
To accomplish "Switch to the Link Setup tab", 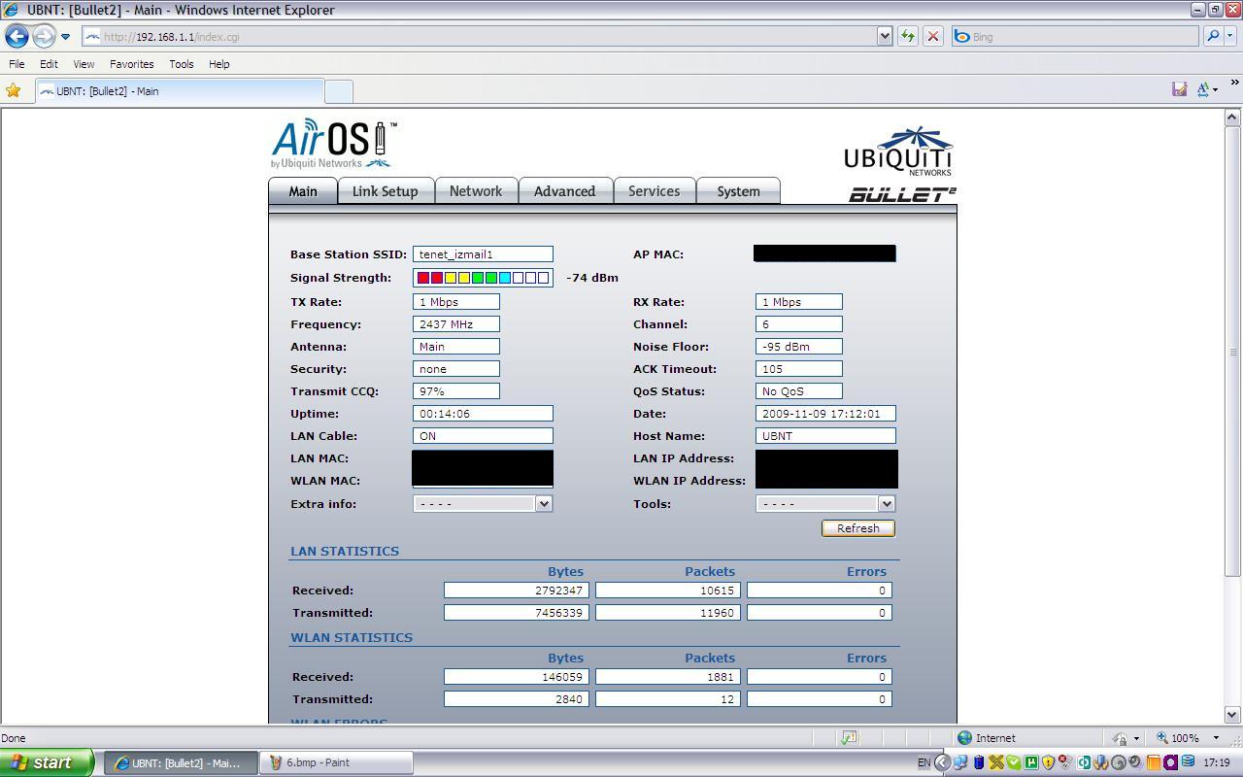I will 385,191.
